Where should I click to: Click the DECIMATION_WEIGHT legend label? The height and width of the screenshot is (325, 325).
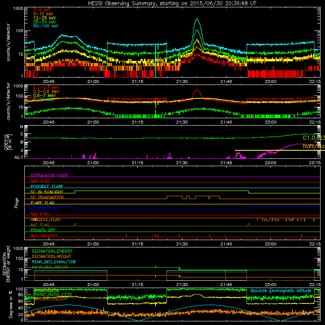(x=52, y=256)
